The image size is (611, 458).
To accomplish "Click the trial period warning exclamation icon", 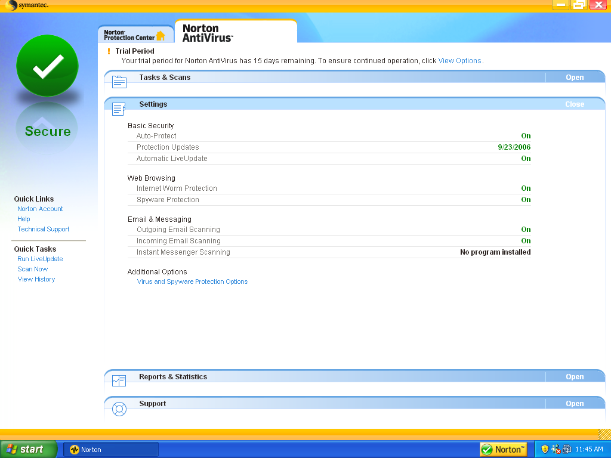I will point(109,51).
